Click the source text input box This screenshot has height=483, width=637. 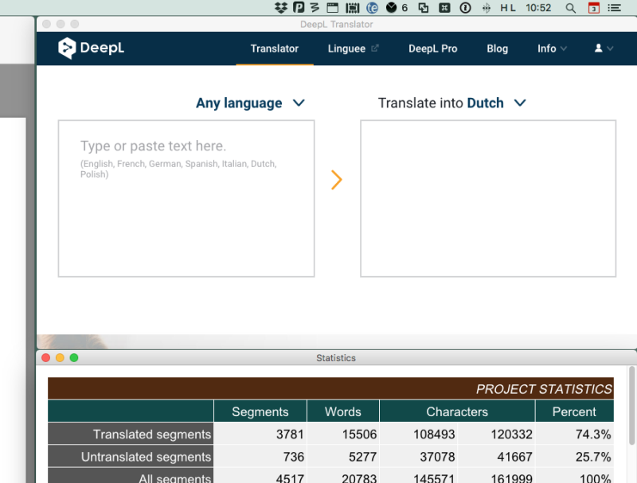pos(186,198)
